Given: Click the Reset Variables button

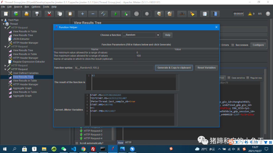Looking at the screenshot, I should (207, 68).
